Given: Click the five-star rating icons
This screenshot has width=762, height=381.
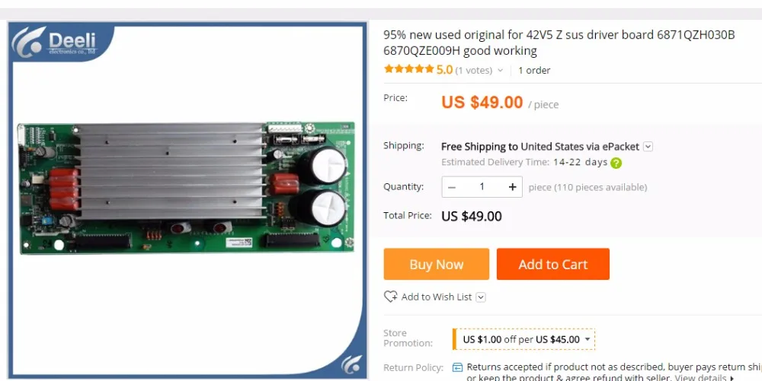Looking at the screenshot, I should point(408,69).
